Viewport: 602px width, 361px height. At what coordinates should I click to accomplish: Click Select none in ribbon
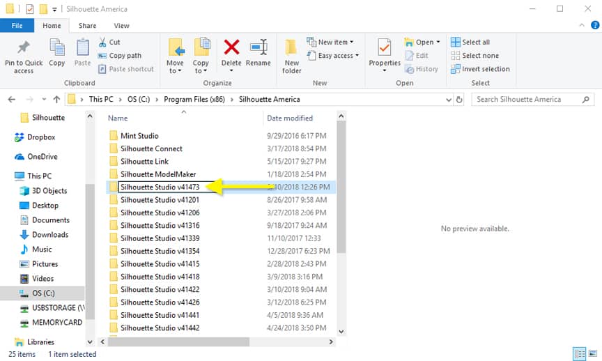pos(475,56)
